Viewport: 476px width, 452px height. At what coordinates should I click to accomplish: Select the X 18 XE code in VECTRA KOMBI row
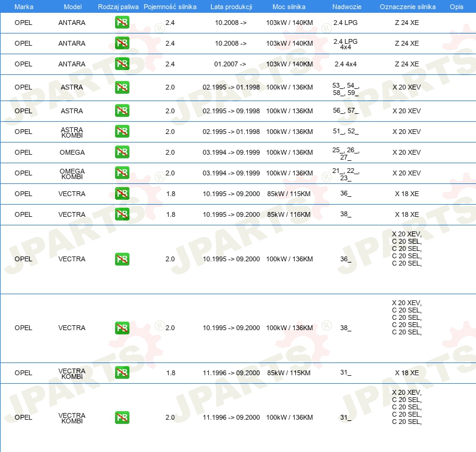(x=407, y=373)
